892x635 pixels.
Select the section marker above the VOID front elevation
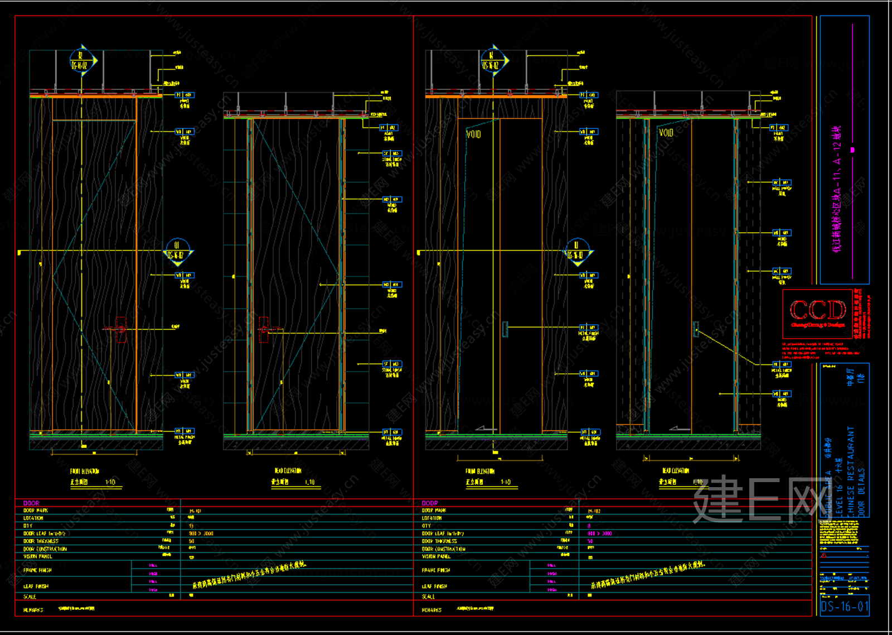[x=495, y=60]
